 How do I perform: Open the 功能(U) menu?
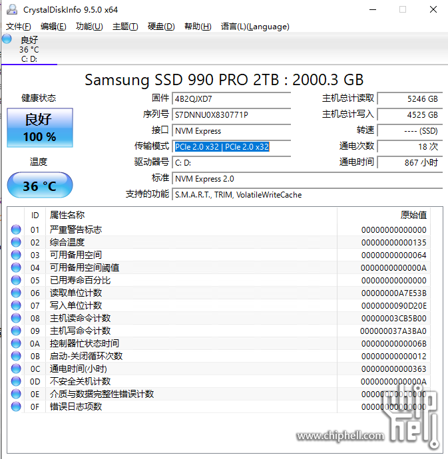click(89, 27)
